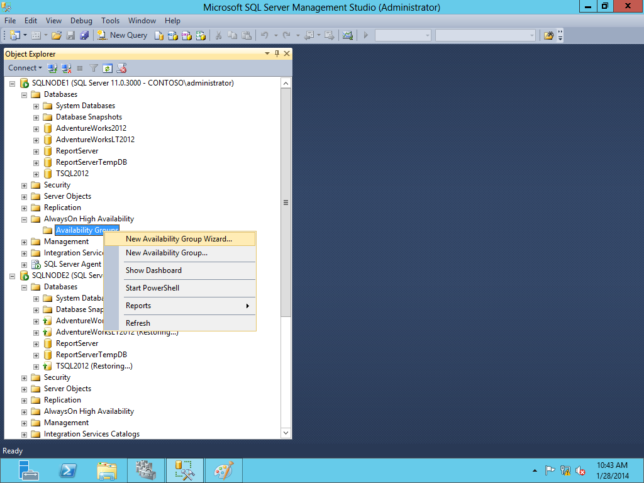Click the Analysis Services XMLA Query icon

201,35
